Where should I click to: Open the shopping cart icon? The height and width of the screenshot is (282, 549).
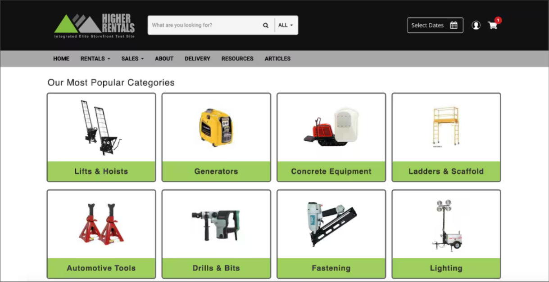[493, 26]
